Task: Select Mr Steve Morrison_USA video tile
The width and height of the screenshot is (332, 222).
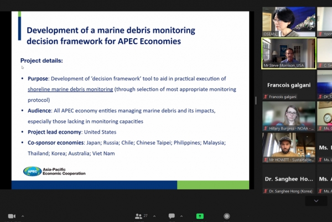Action: click(x=289, y=53)
